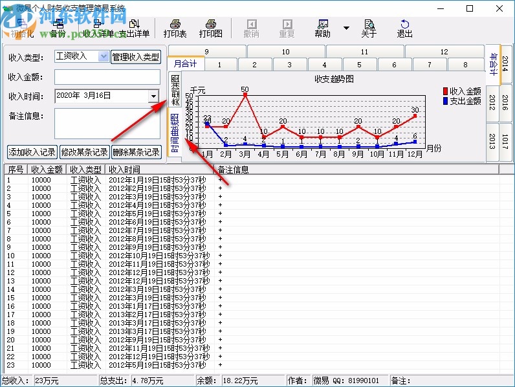Image resolution: width=515 pixels, height=387 pixels.
Task: Click the 初始化 initialize toolbar icon
Action: (x=22, y=28)
